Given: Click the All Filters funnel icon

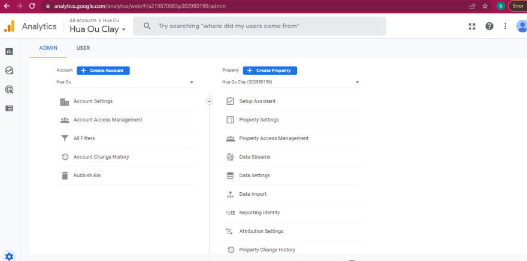Looking at the screenshot, I should pyautogui.click(x=65, y=138).
